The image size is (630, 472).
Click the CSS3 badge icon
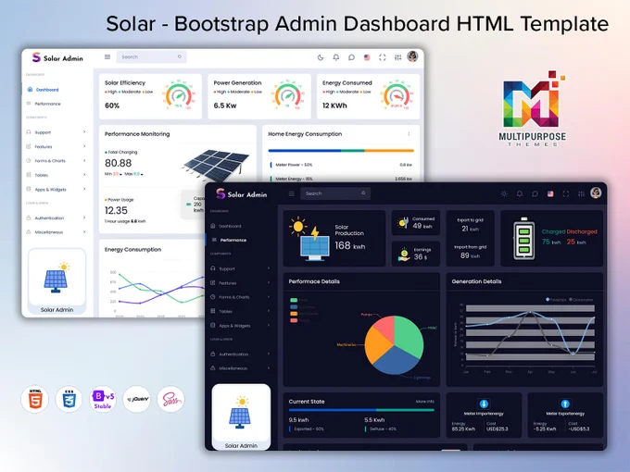(x=69, y=399)
